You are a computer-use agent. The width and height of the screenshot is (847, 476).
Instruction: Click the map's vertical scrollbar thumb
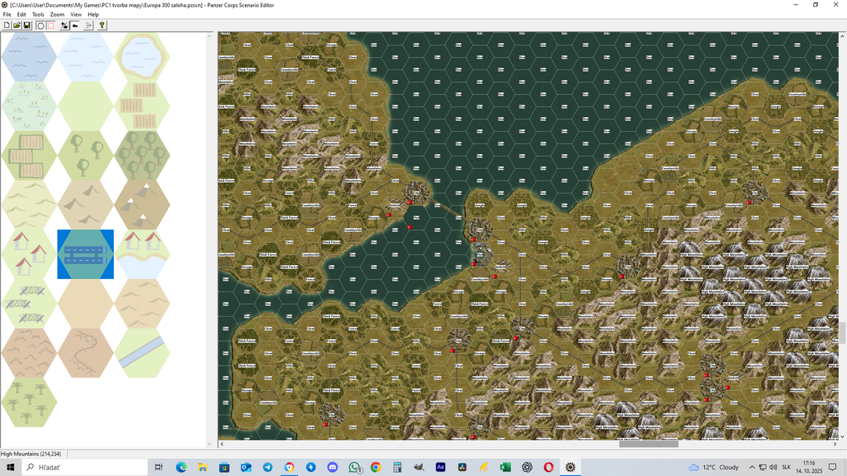coord(843,332)
